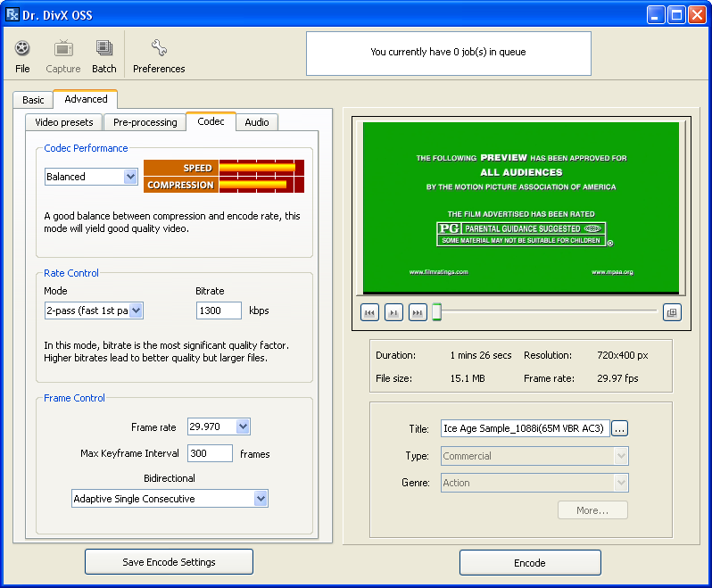Click the Max Keyframe Interval field
This screenshot has height=588, width=712.
click(x=211, y=453)
